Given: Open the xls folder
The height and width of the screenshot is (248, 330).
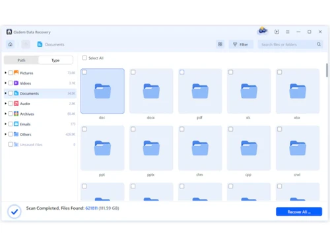Looking at the screenshot, I should [249, 91].
